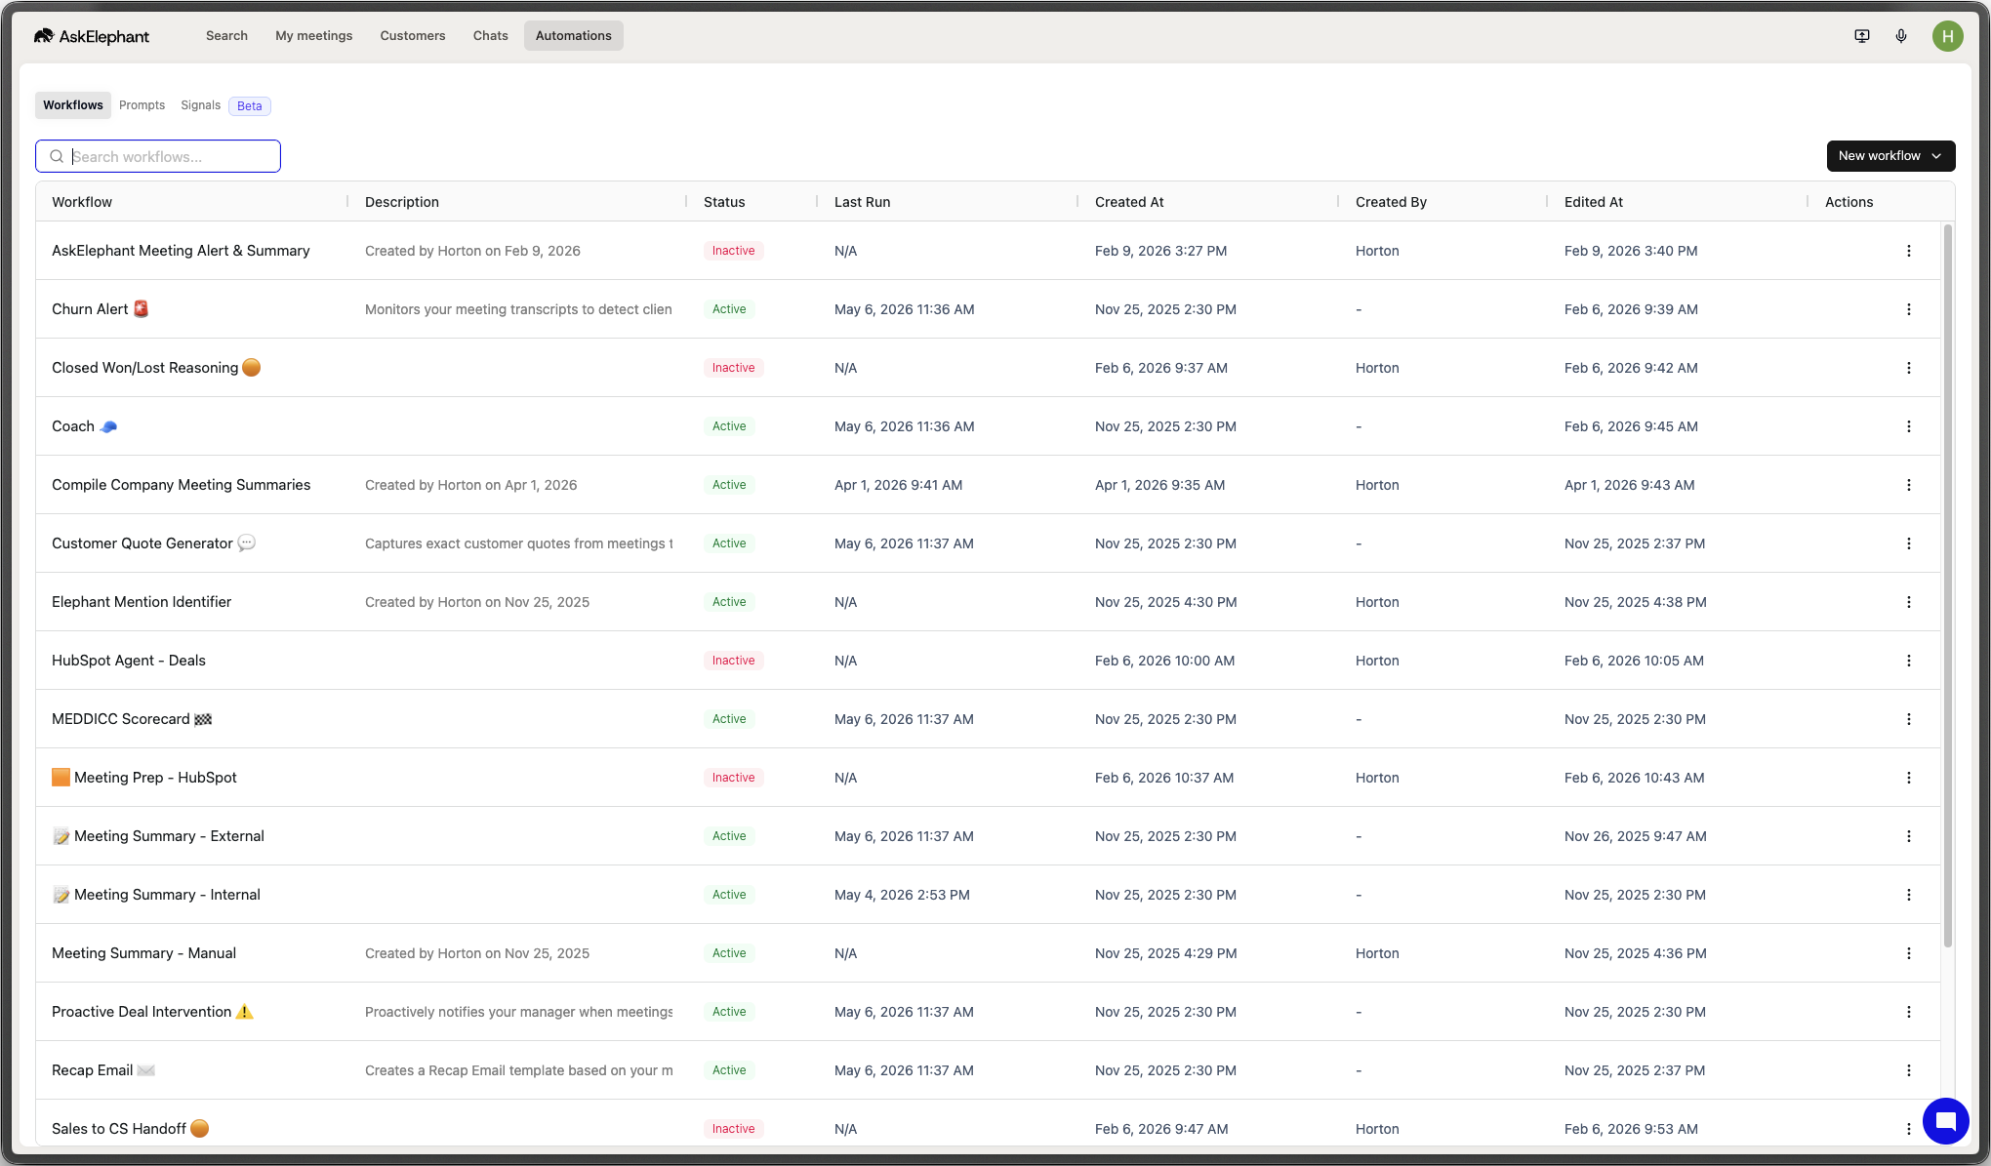Switch to the Signals tab
Screen dimensions: 1991x1166
tap(201, 105)
